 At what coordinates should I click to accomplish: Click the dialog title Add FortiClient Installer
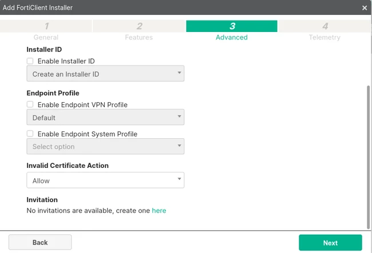(x=38, y=7)
